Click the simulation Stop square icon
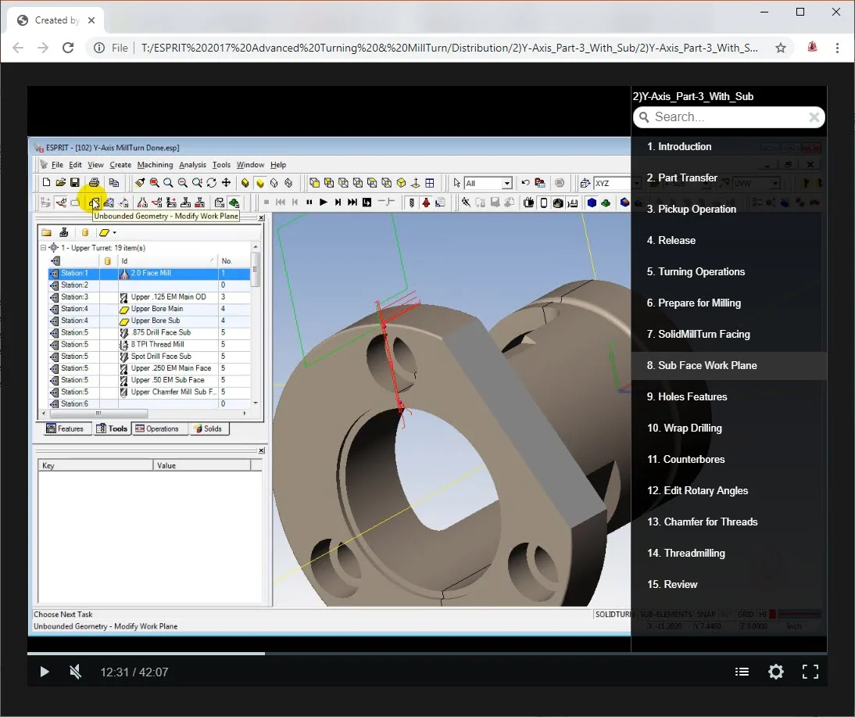The width and height of the screenshot is (855, 717). (266, 203)
